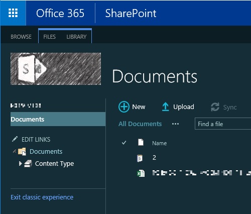Click the Upload arrow icon
Viewport: 251px width, 214px height.
(165, 107)
